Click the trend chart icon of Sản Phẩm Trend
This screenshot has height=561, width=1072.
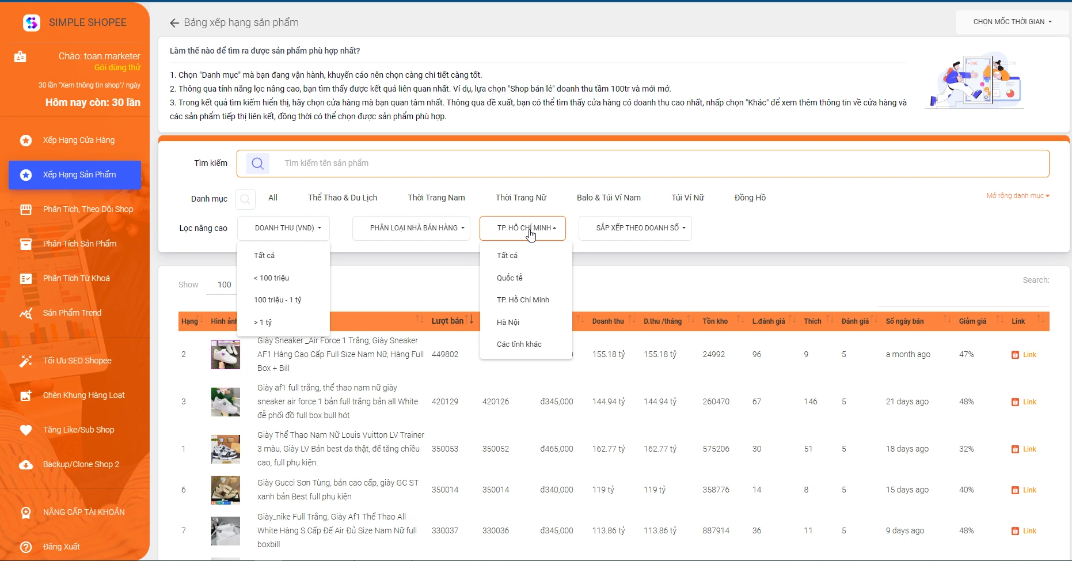(26, 313)
